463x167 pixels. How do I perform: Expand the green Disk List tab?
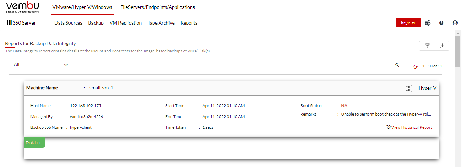click(x=34, y=143)
